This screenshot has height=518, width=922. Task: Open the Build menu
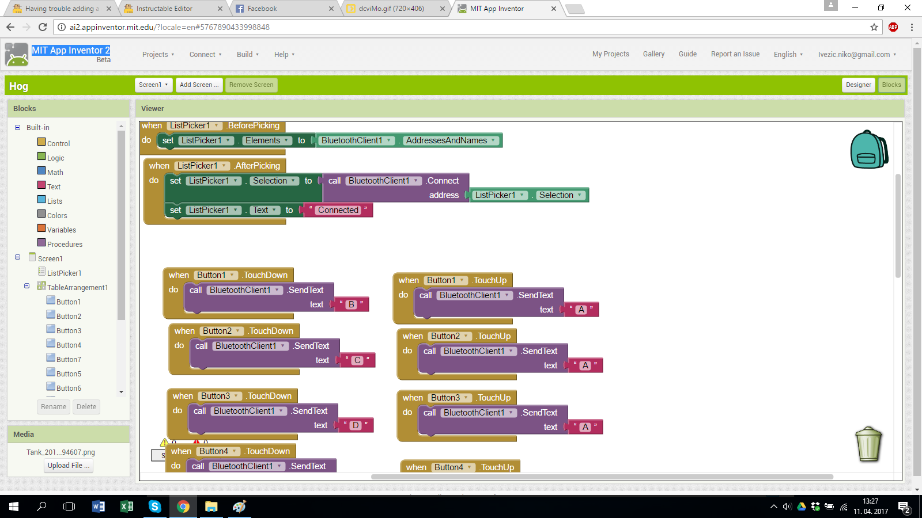coord(248,55)
